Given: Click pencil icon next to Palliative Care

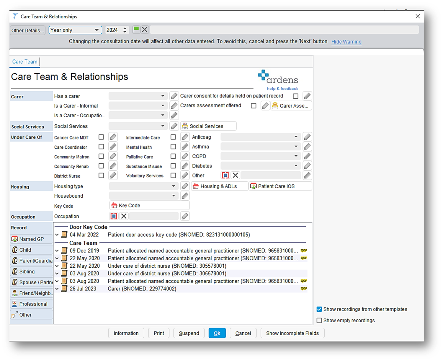Looking at the screenshot, I should coord(185,156).
